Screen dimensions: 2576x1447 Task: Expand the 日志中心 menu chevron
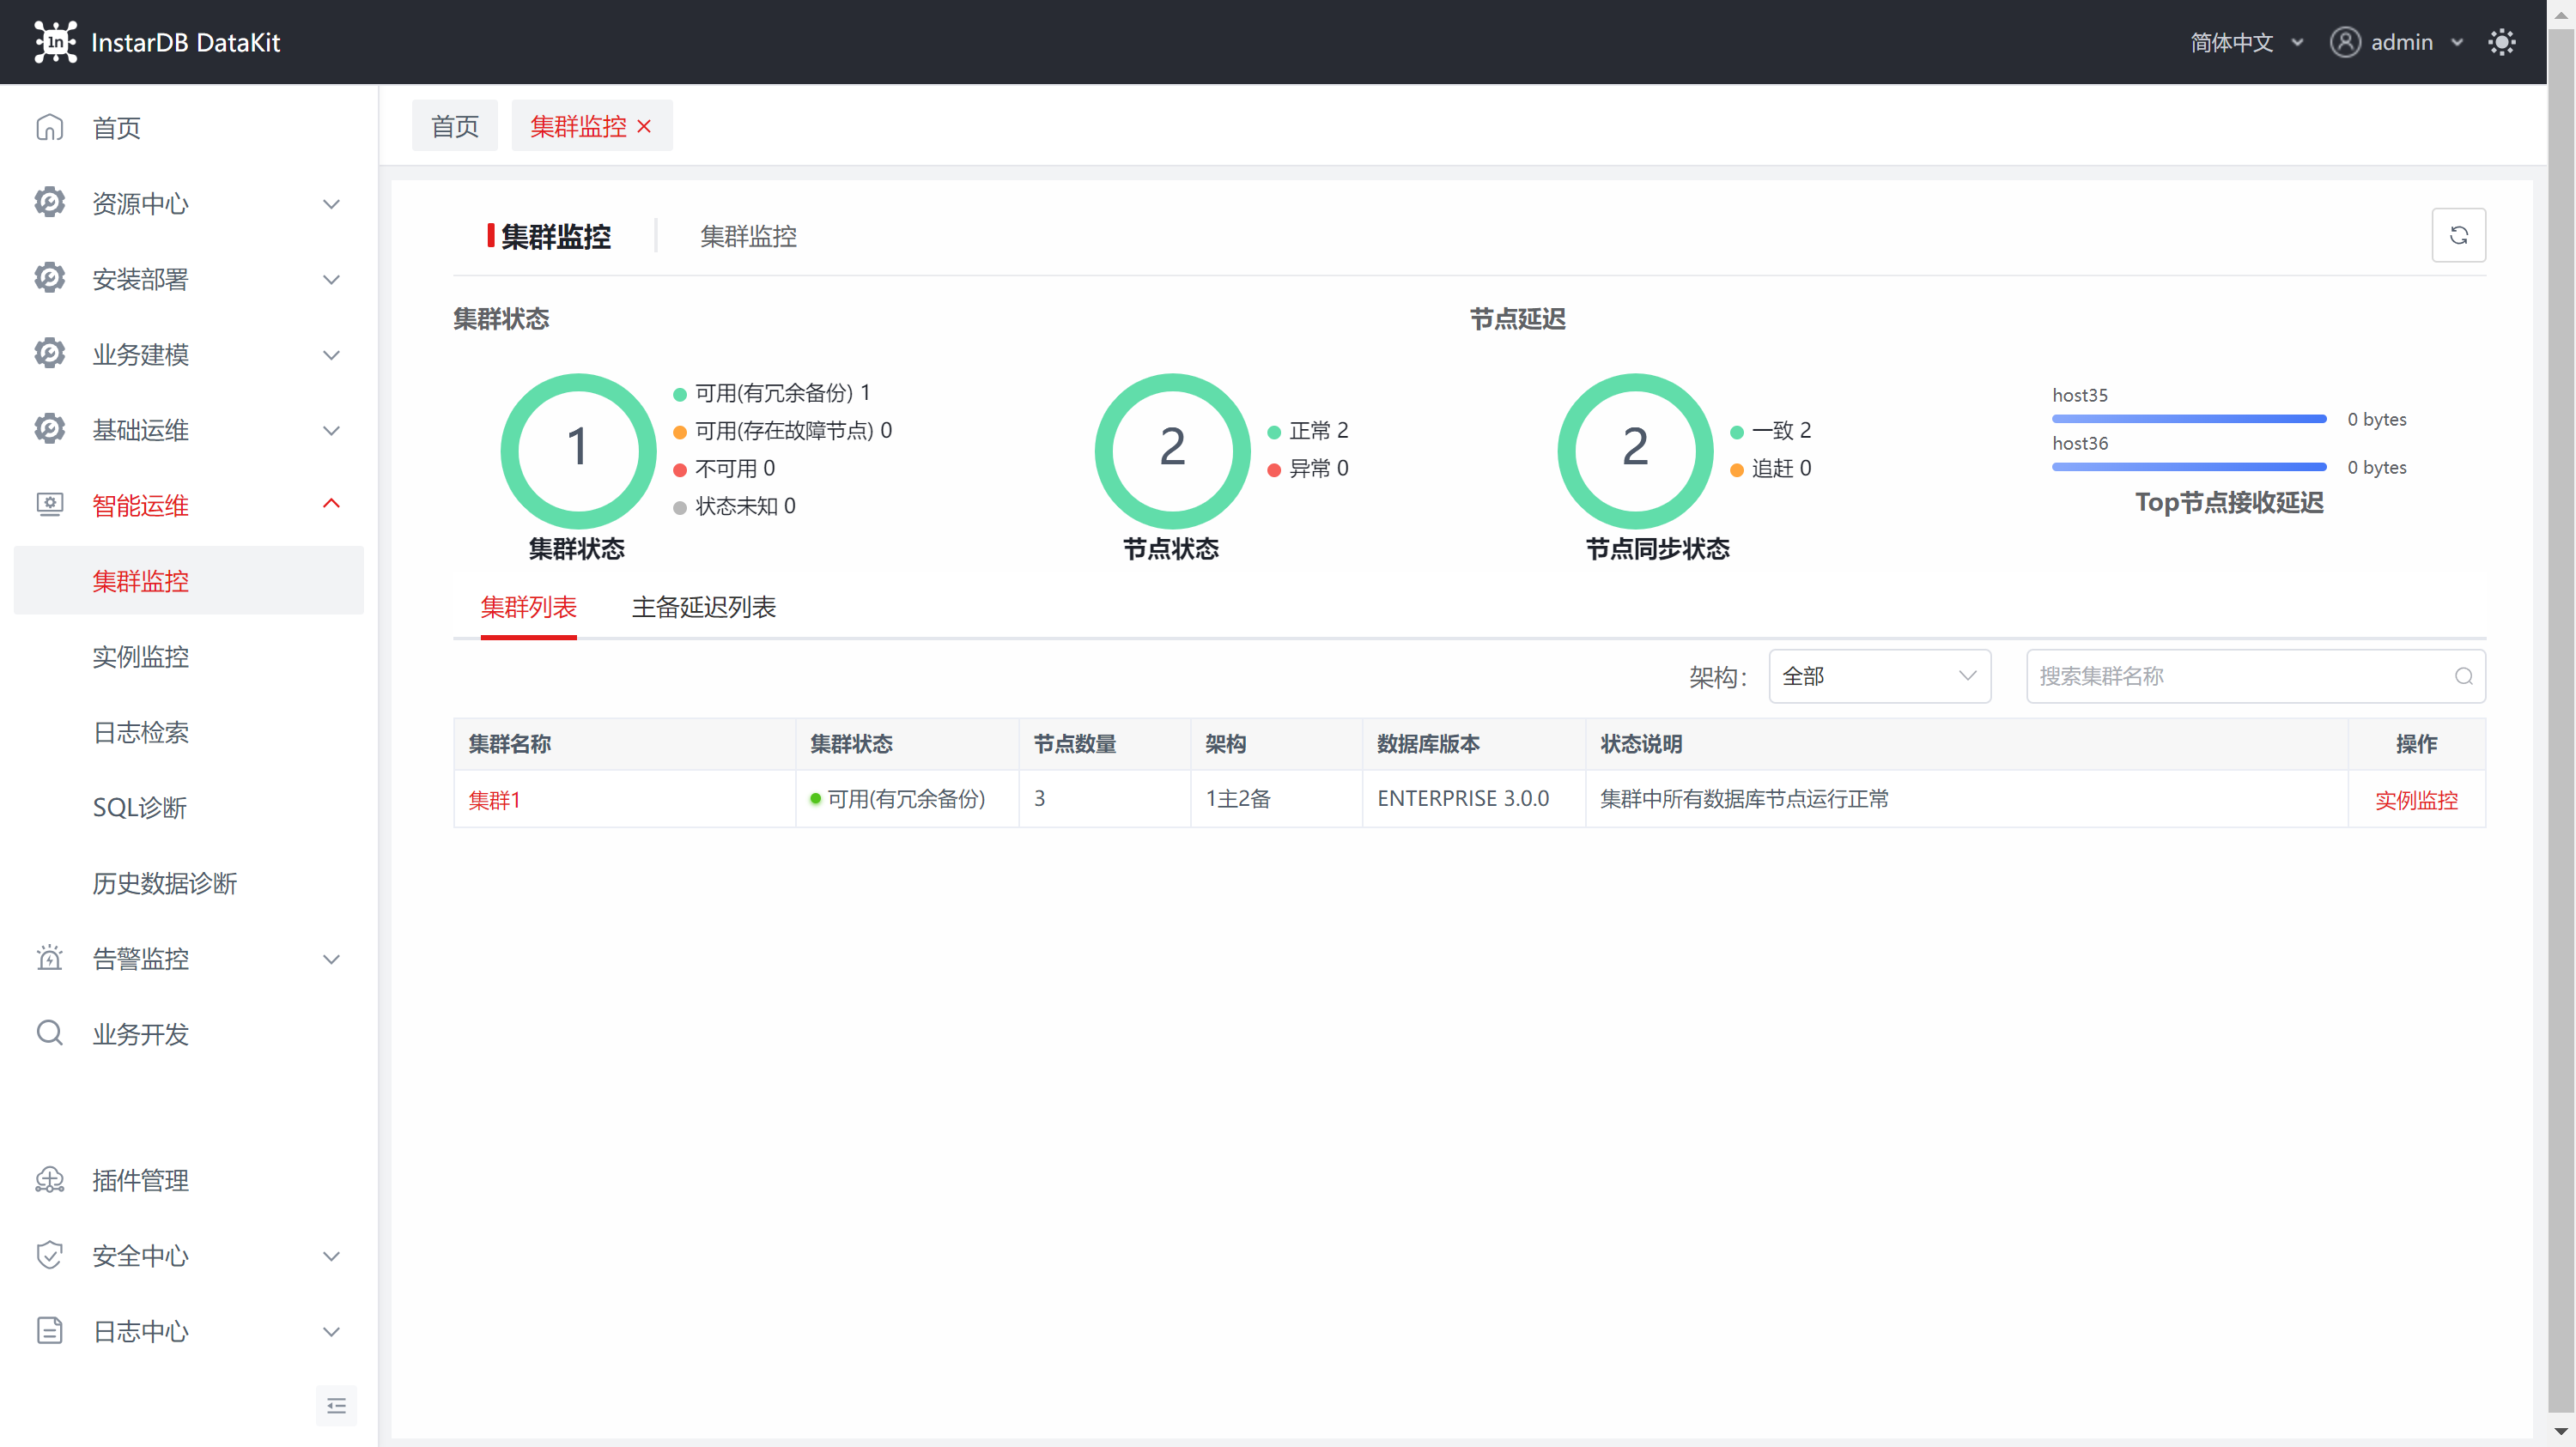click(x=331, y=1332)
